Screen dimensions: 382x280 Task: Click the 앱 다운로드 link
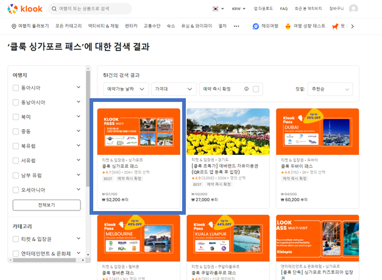tap(263, 9)
